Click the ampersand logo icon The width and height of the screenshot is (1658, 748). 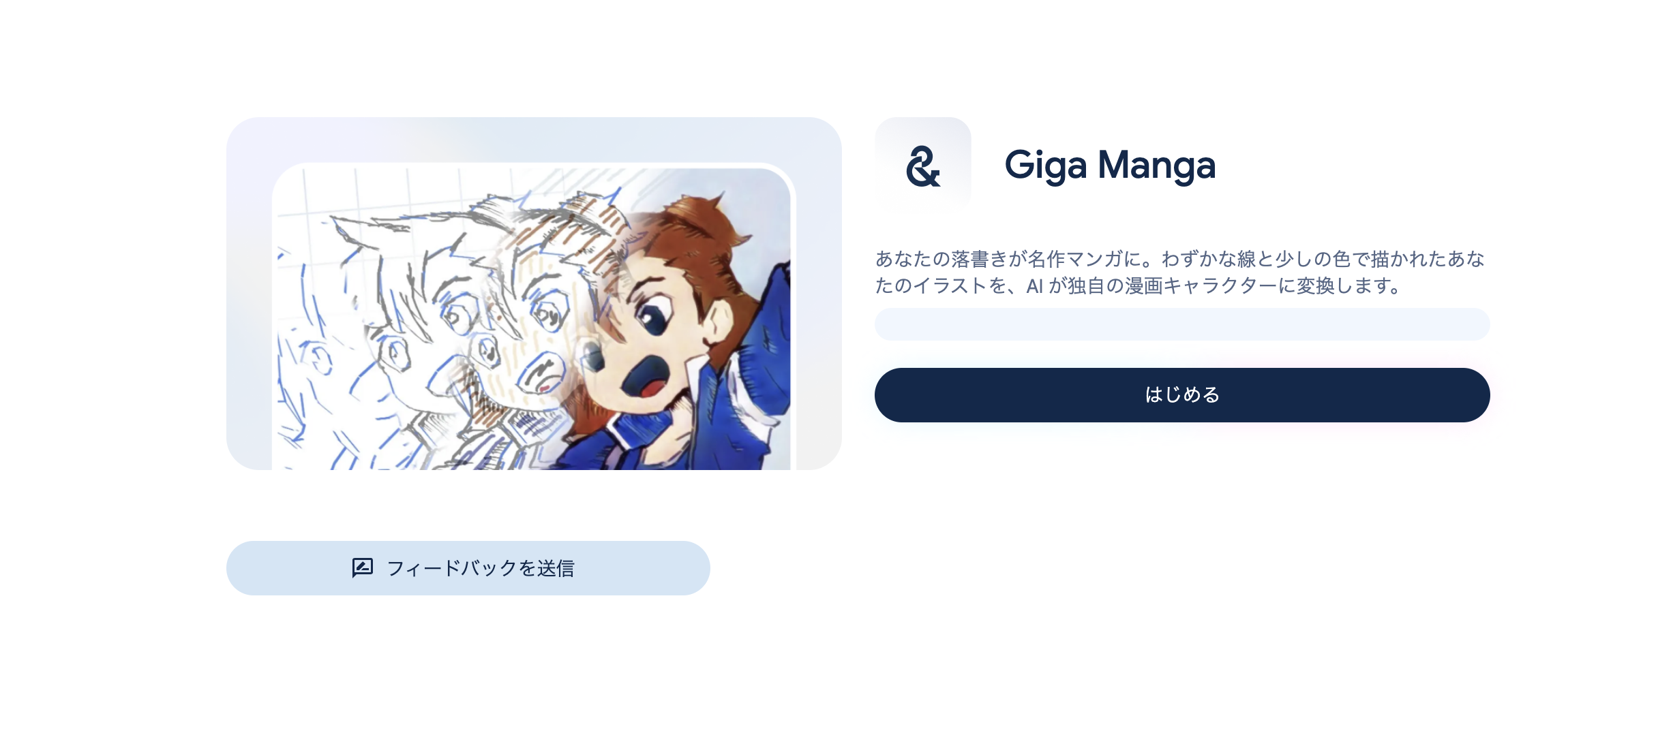pyautogui.click(x=923, y=166)
